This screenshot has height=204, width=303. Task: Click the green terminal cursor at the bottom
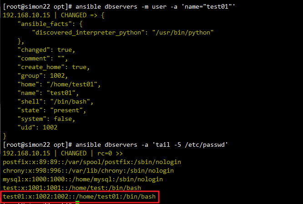(77, 202)
